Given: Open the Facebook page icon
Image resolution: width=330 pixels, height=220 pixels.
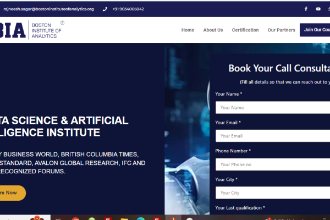Looking at the screenshot, I should (x=306, y=9).
